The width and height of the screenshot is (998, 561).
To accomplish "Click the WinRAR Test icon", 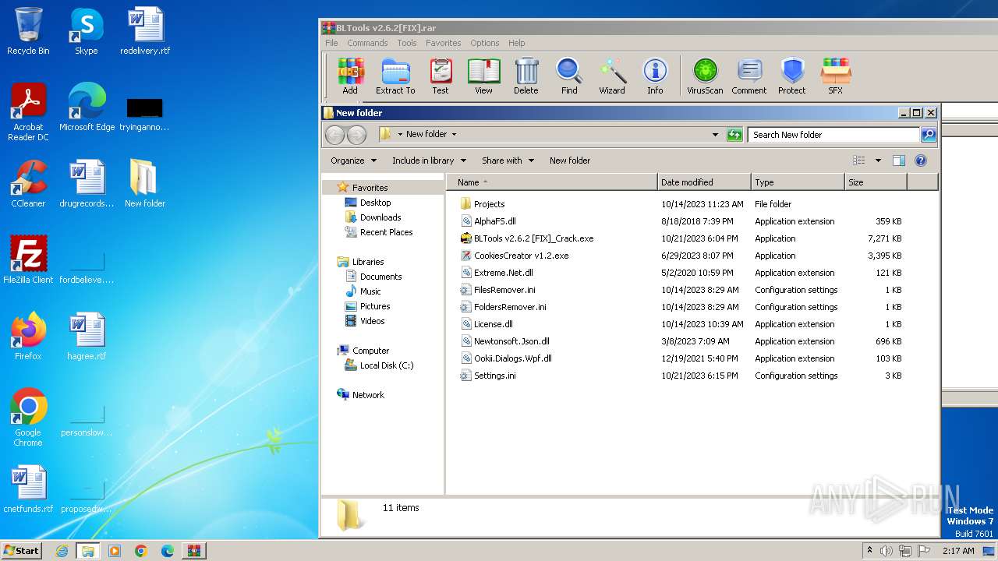I will tap(441, 76).
